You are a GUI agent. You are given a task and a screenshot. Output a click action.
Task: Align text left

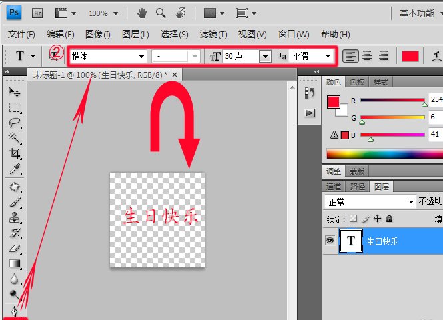tap(350, 56)
